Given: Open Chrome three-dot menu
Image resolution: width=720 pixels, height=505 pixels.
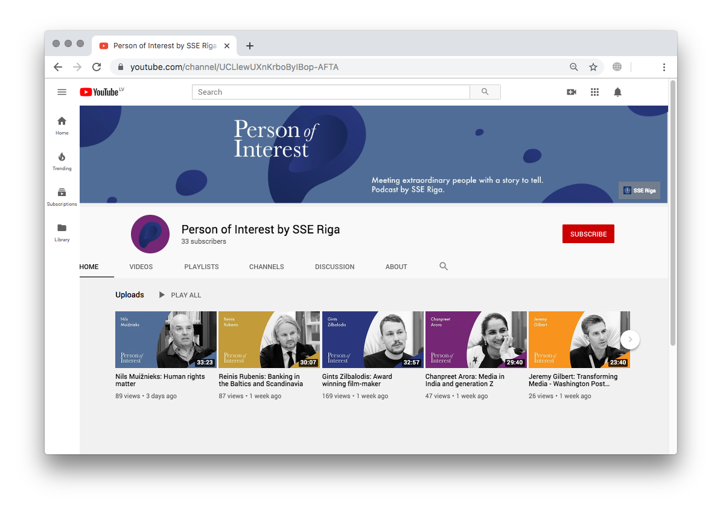Looking at the screenshot, I should pyautogui.click(x=664, y=67).
